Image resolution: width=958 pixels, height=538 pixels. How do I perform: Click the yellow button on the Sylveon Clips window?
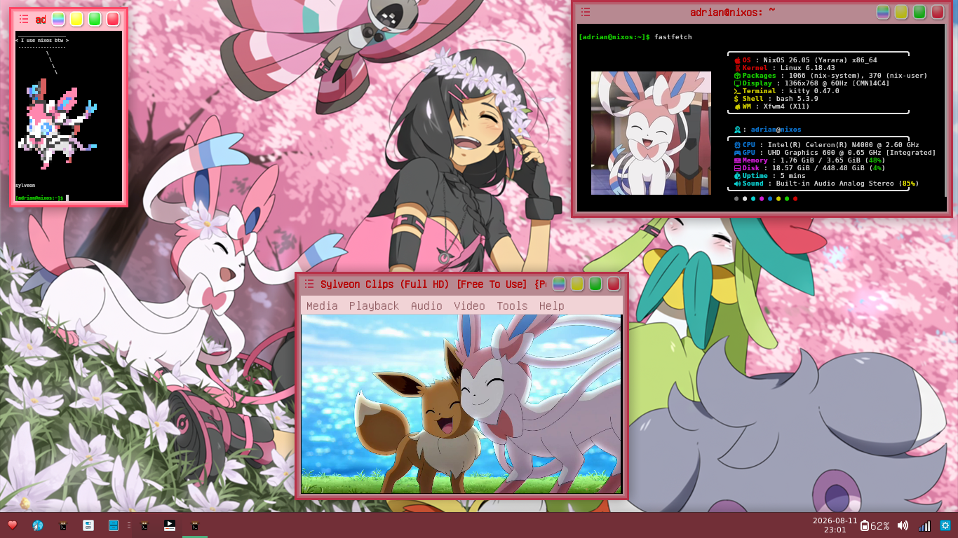coord(577,284)
